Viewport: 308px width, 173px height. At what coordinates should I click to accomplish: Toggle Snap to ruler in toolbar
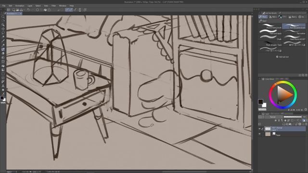tap(67, 10)
